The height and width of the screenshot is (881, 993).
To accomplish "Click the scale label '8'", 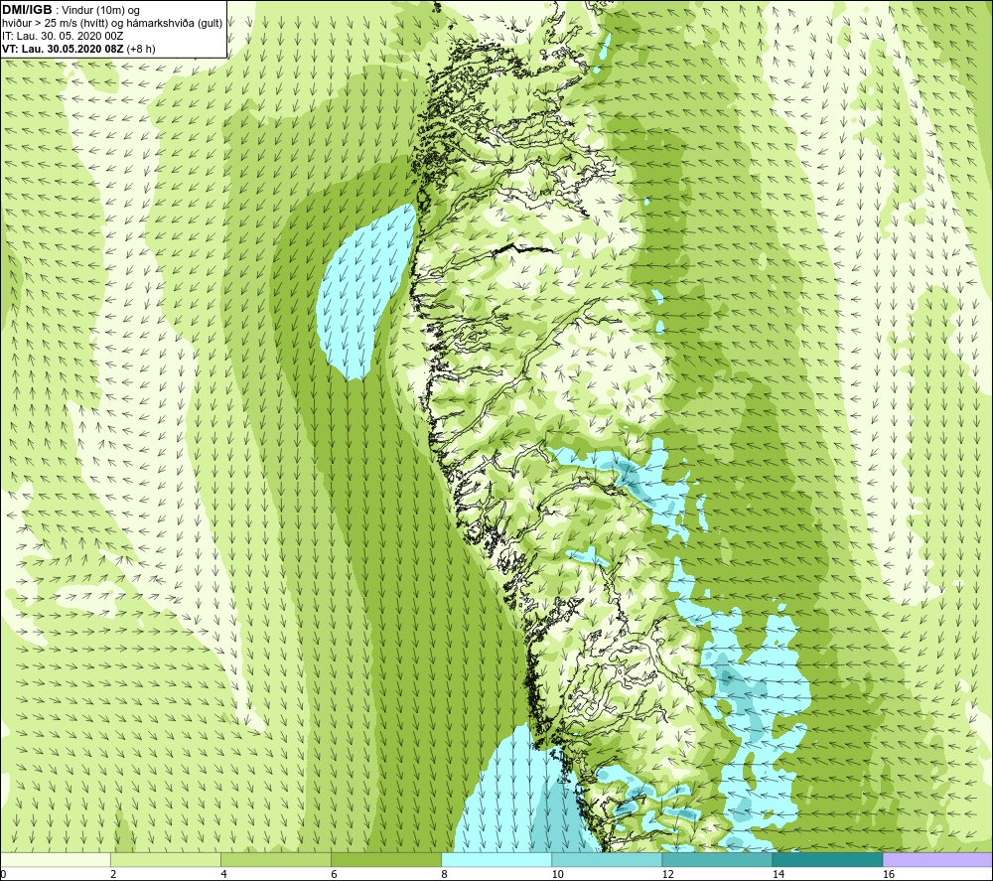I will [444, 874].
